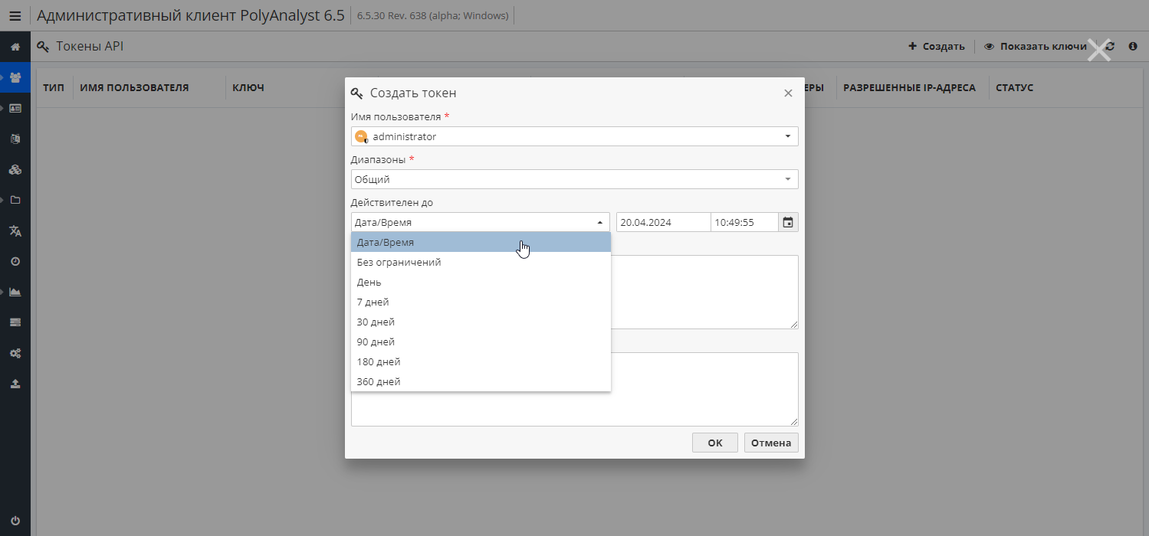The height and width of the screenshot is (536, 1149).
Task: Select Без ограничений option
Action: pos(481,262)
